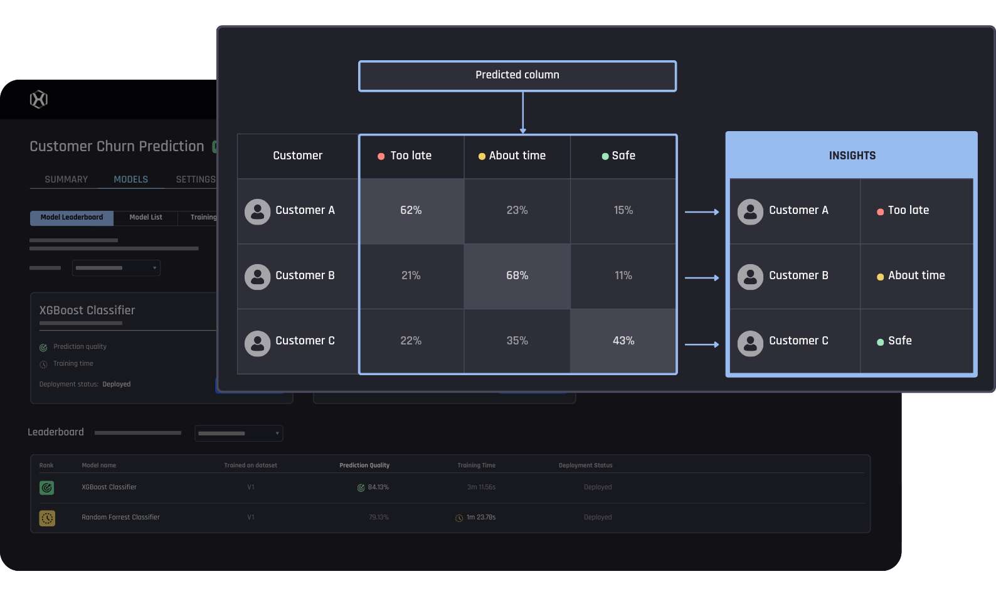Screen dimensions: 996x596
Task: Click Customer B avatar in the Insights panel
Action: click(750, 277)
